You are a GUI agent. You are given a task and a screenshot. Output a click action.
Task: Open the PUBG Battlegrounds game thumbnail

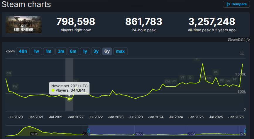tap(24, 25)
